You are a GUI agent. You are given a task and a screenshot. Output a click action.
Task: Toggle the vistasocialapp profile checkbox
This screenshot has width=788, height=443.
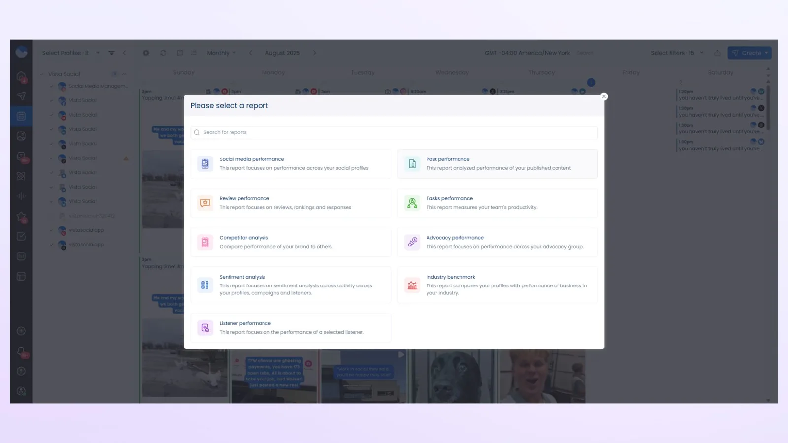coord(52,230)
